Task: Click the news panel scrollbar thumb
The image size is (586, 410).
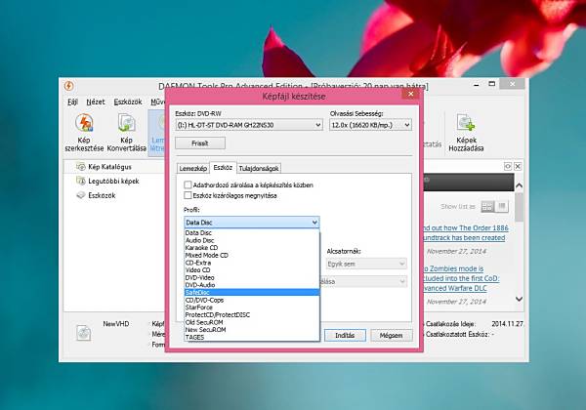Action: 520,207
